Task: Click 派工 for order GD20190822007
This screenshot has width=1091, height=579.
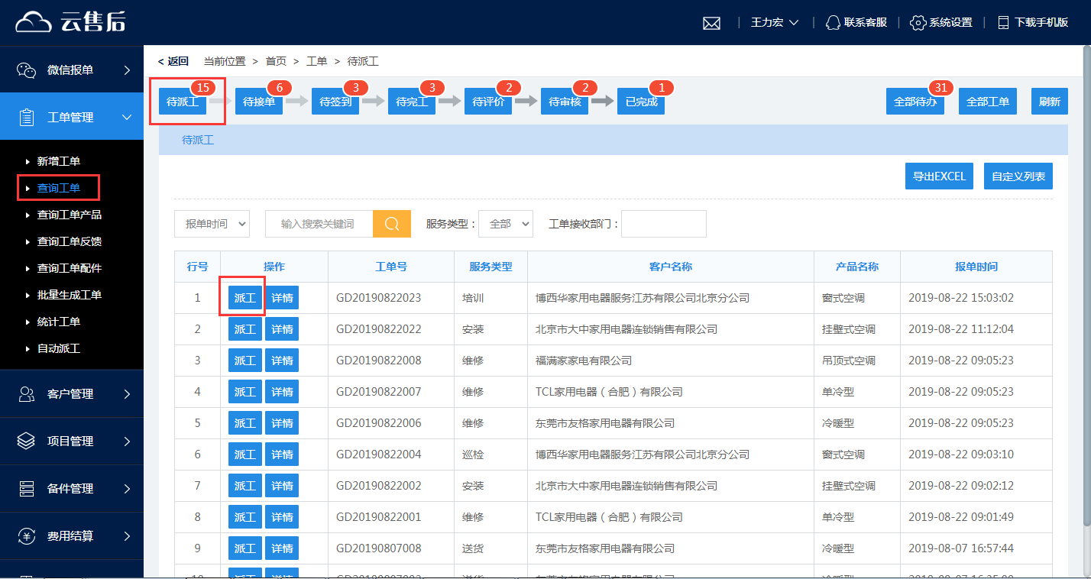Action: click(245, 392)
